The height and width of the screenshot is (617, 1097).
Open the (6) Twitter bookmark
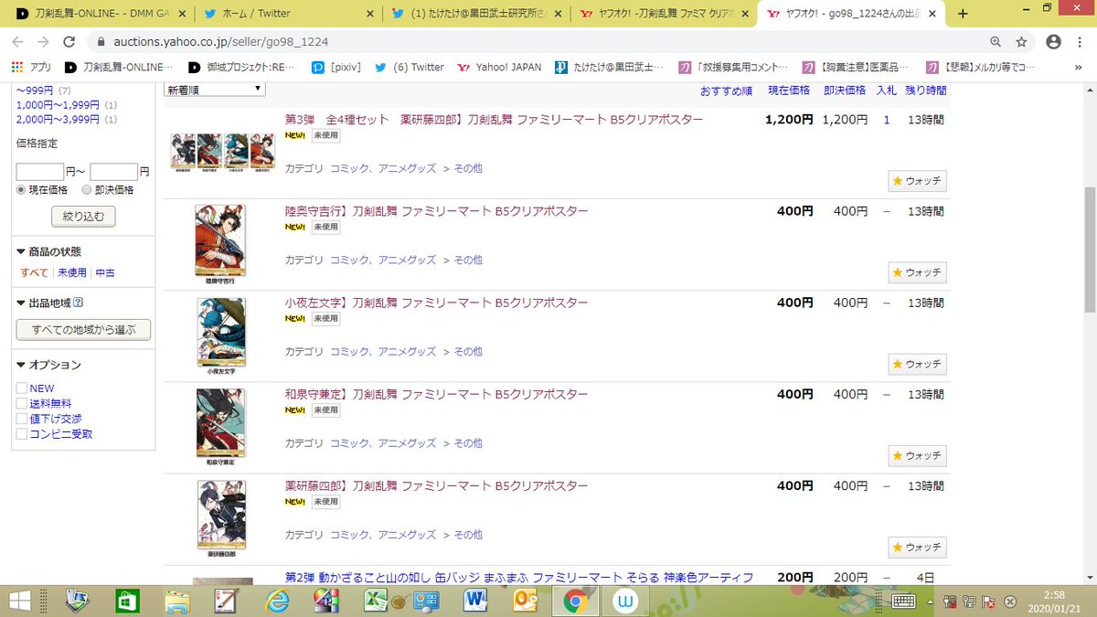(x=410, y=67)
